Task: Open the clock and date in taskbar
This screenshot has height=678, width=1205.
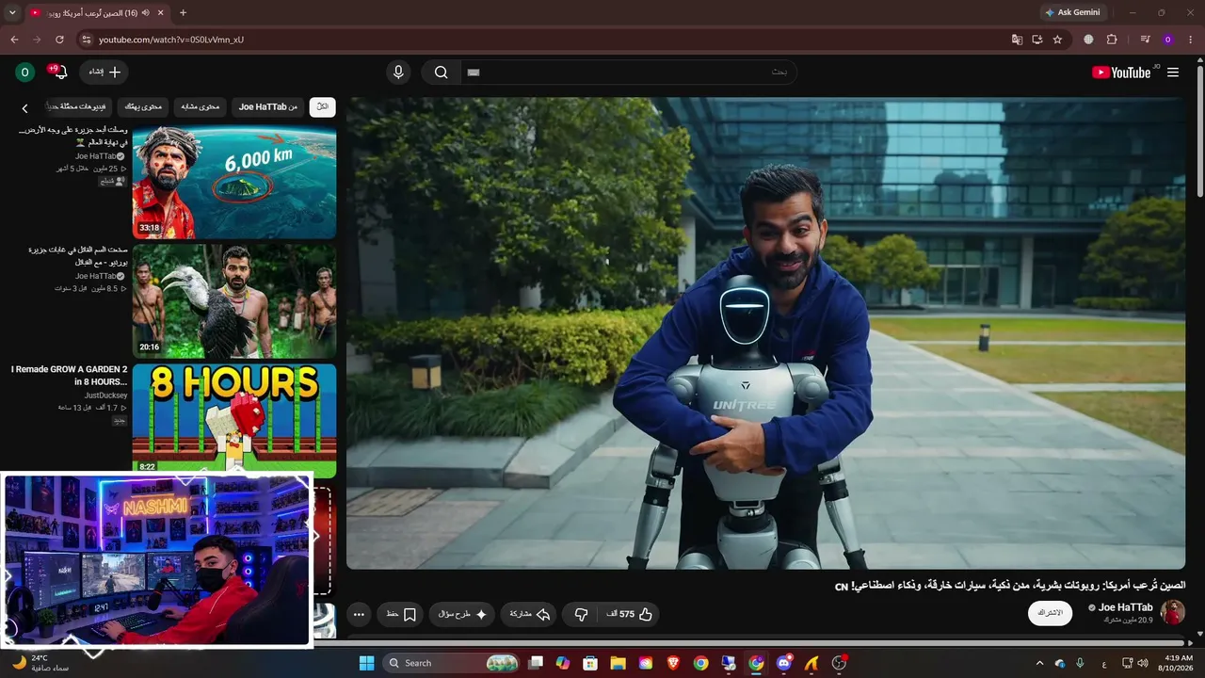Action: pos(1178,663)
